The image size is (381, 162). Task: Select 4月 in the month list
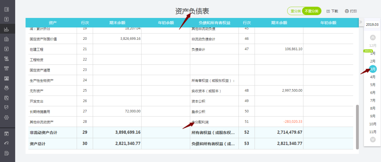pos(373,77)
